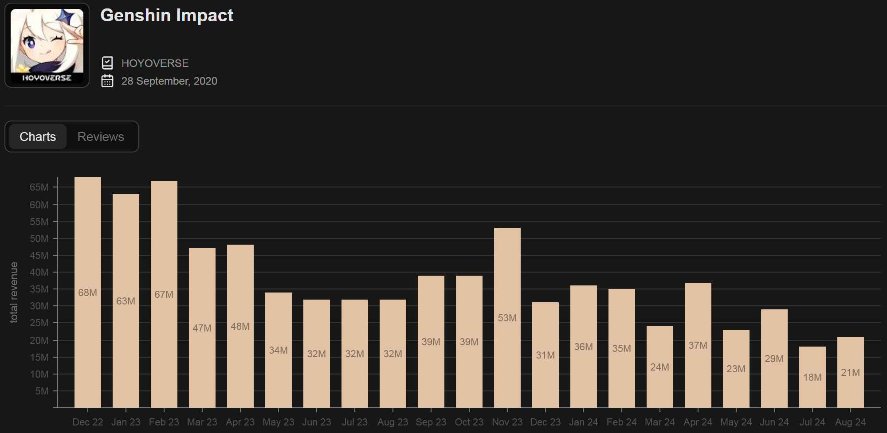Open the Reviews tab
This screenshot has height=433, width=887.
point(101,137)
